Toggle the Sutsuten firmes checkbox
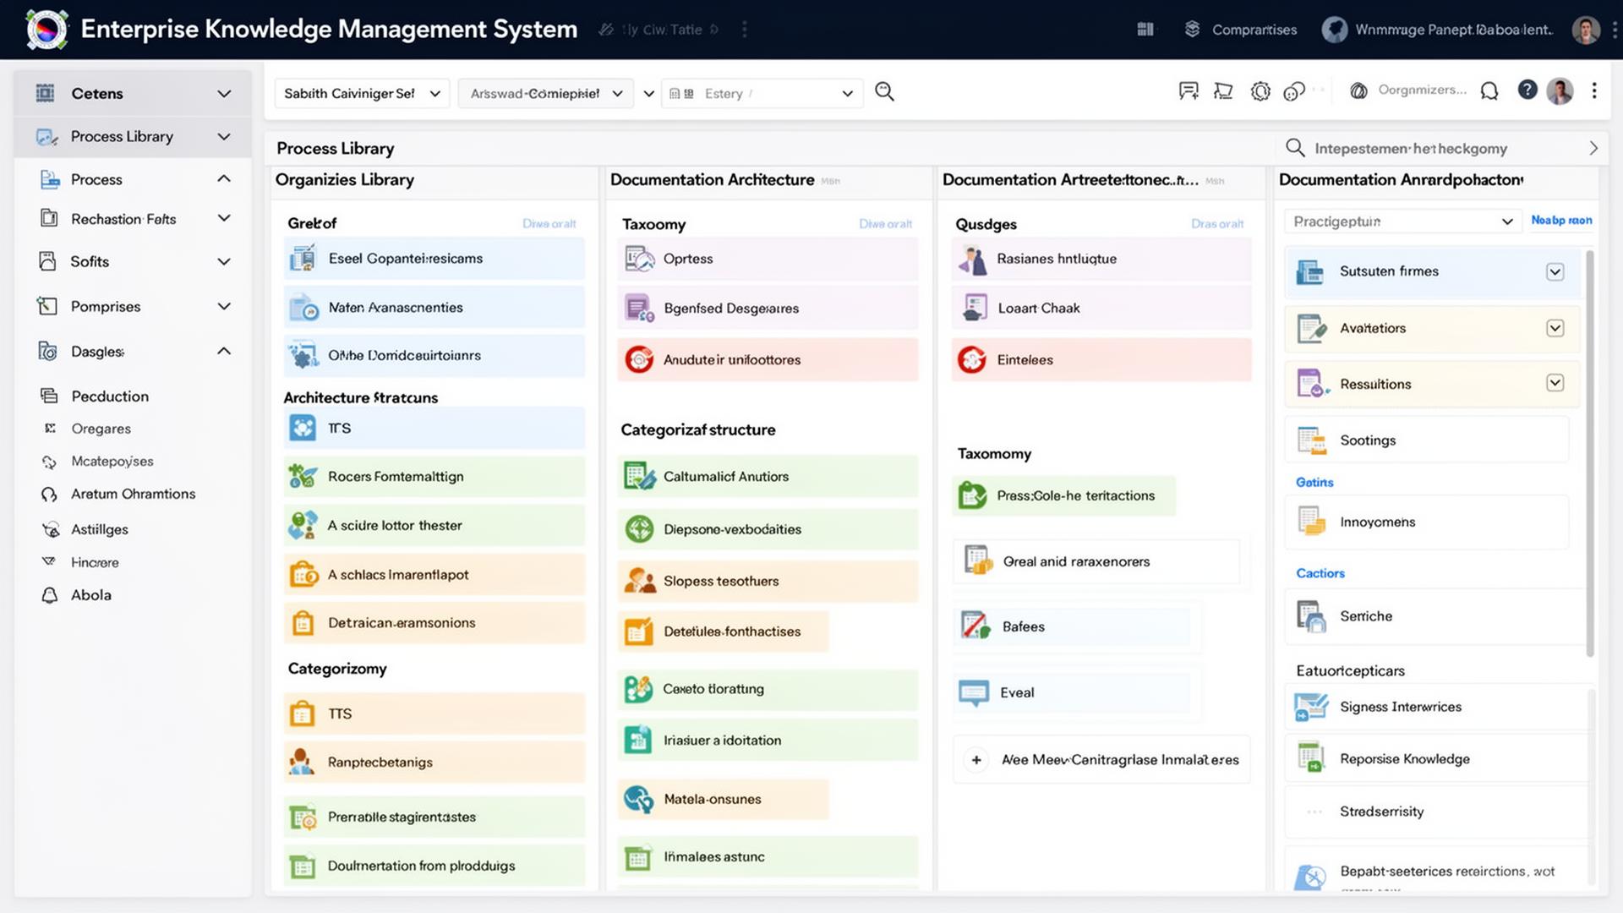The width and height of the screenshot is (1623, 913). coord(1555,271)
